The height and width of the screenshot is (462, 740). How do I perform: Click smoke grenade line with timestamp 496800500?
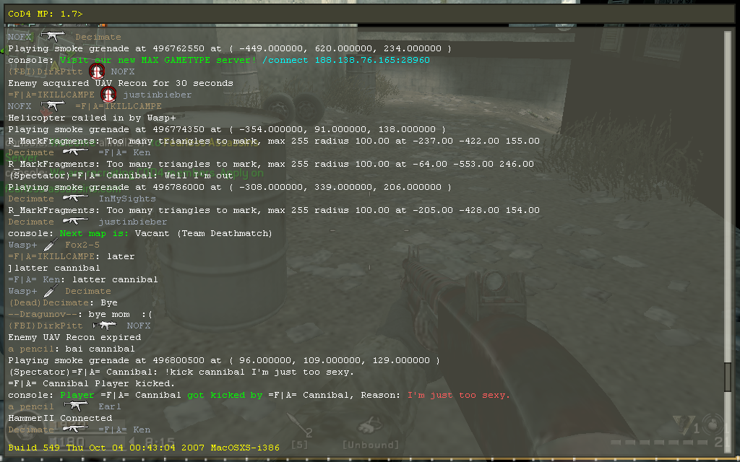click(224, 360)
